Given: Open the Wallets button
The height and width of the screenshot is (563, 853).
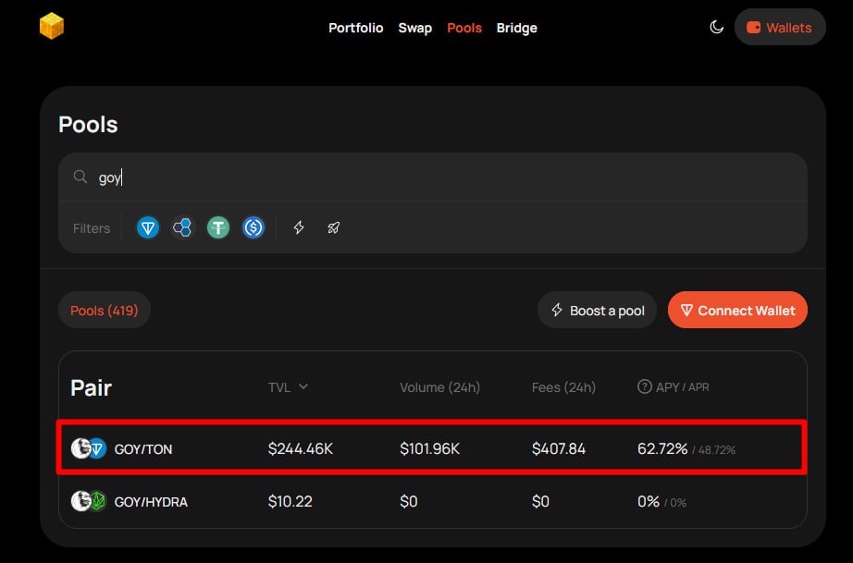Looking at the screenshot, I should (780, 27).
